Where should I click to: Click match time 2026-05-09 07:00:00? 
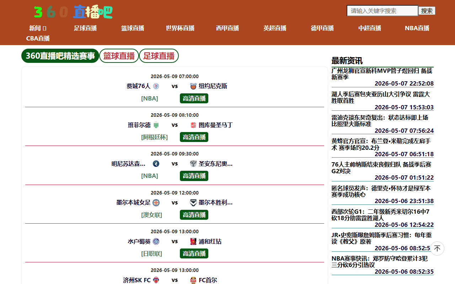175,76
